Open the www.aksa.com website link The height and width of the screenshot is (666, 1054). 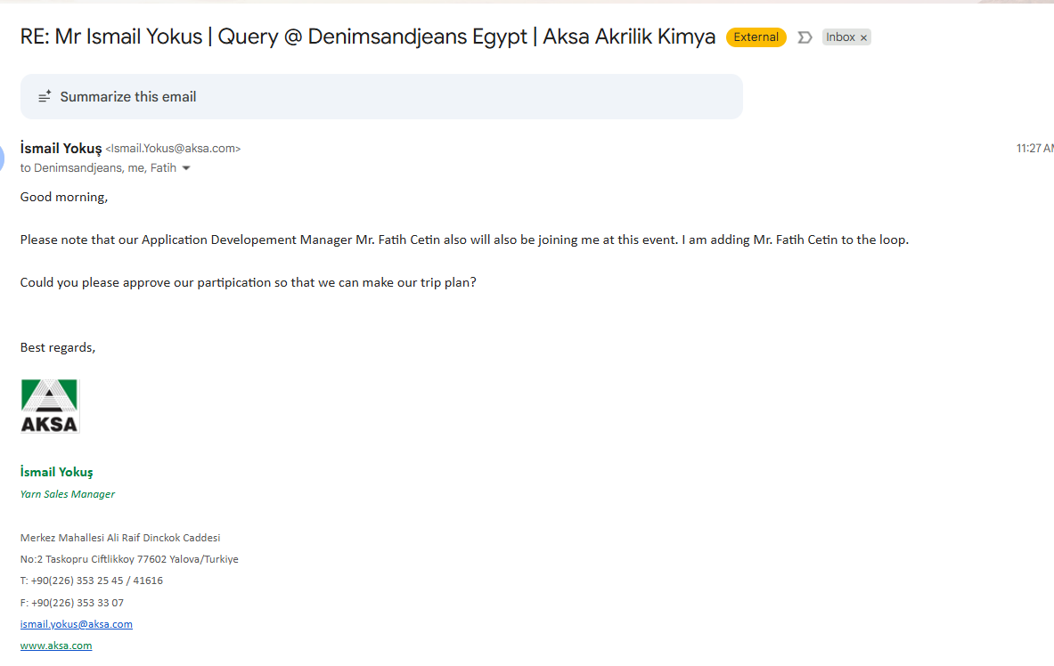coord(56,646)
